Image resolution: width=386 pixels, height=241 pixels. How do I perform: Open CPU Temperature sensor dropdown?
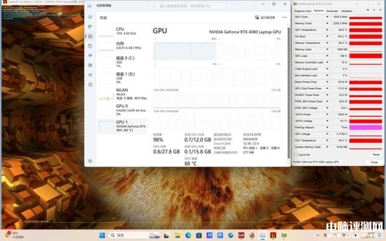327,140
